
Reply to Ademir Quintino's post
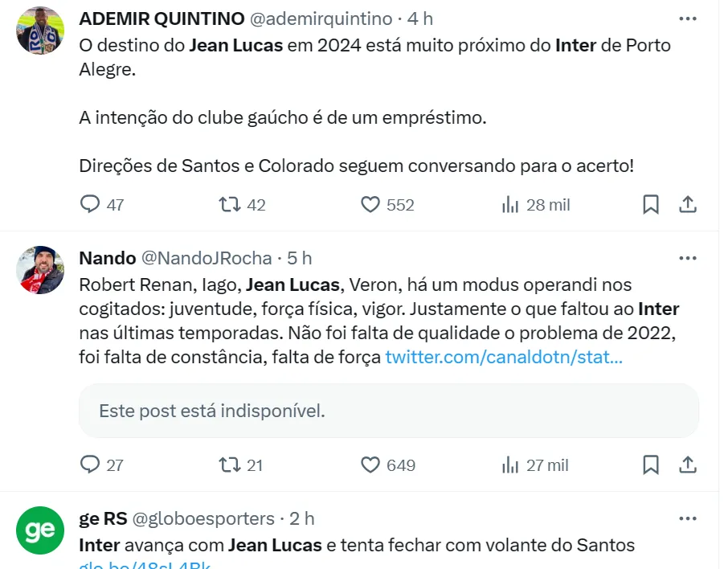[90, 205]
